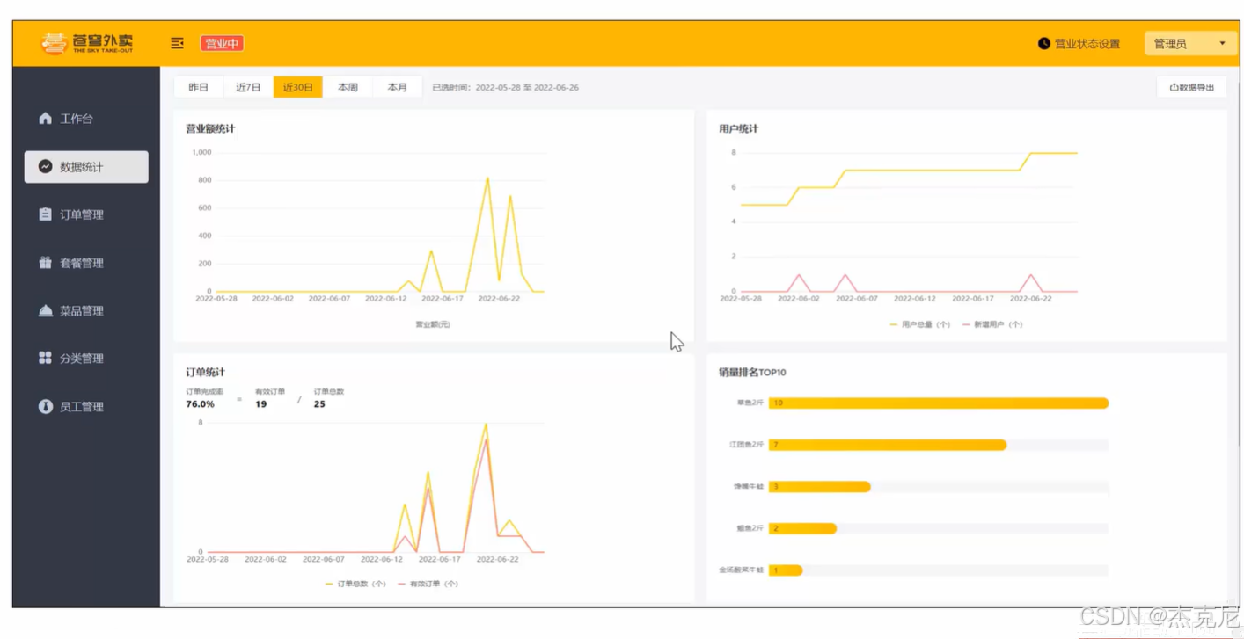Click the 员工管理 info icon
This screenshot has height=639, width=1244.
pos(45,406)
